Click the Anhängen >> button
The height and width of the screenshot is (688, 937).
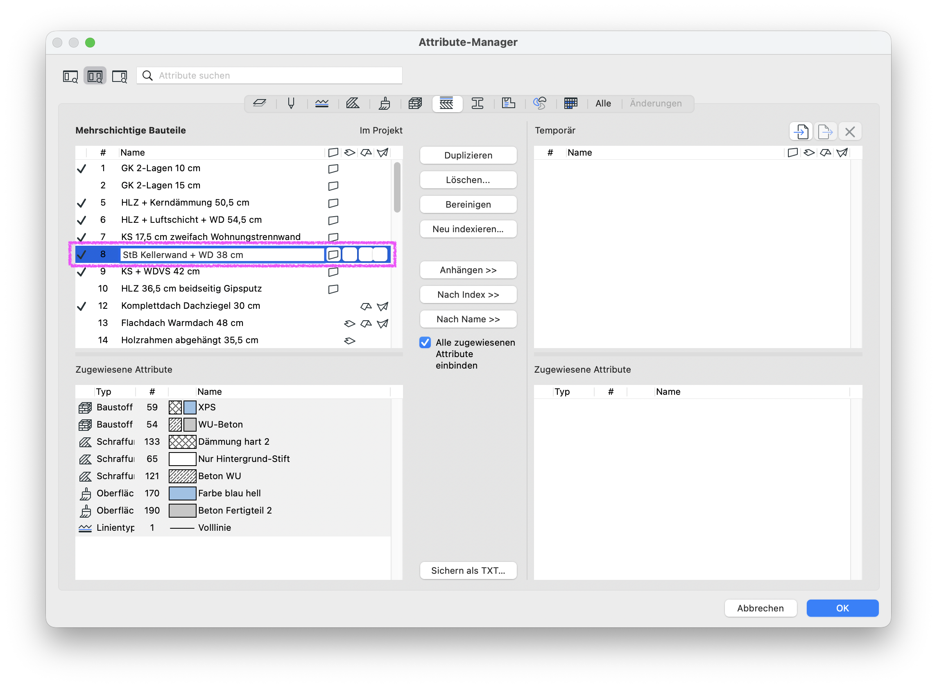[468, 270]
